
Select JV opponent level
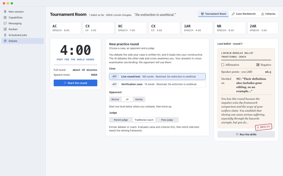click(127, 99)
